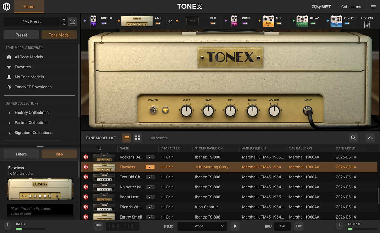380x233 pixels.
Task: Click the sort order icon in list header
Action: (x=99, y=148)
